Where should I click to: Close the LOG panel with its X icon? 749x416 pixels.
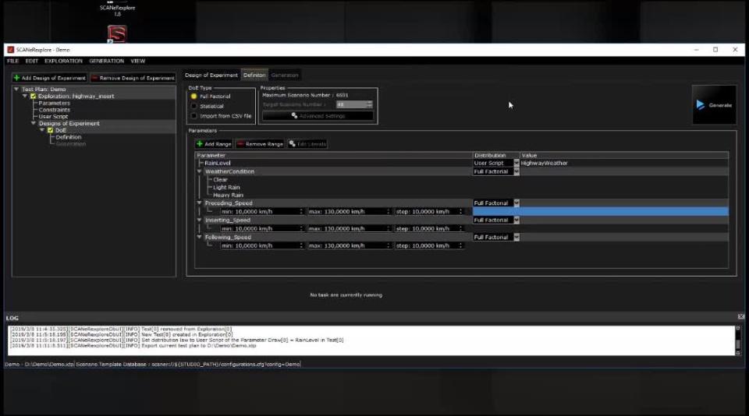[x=741, y=317]
